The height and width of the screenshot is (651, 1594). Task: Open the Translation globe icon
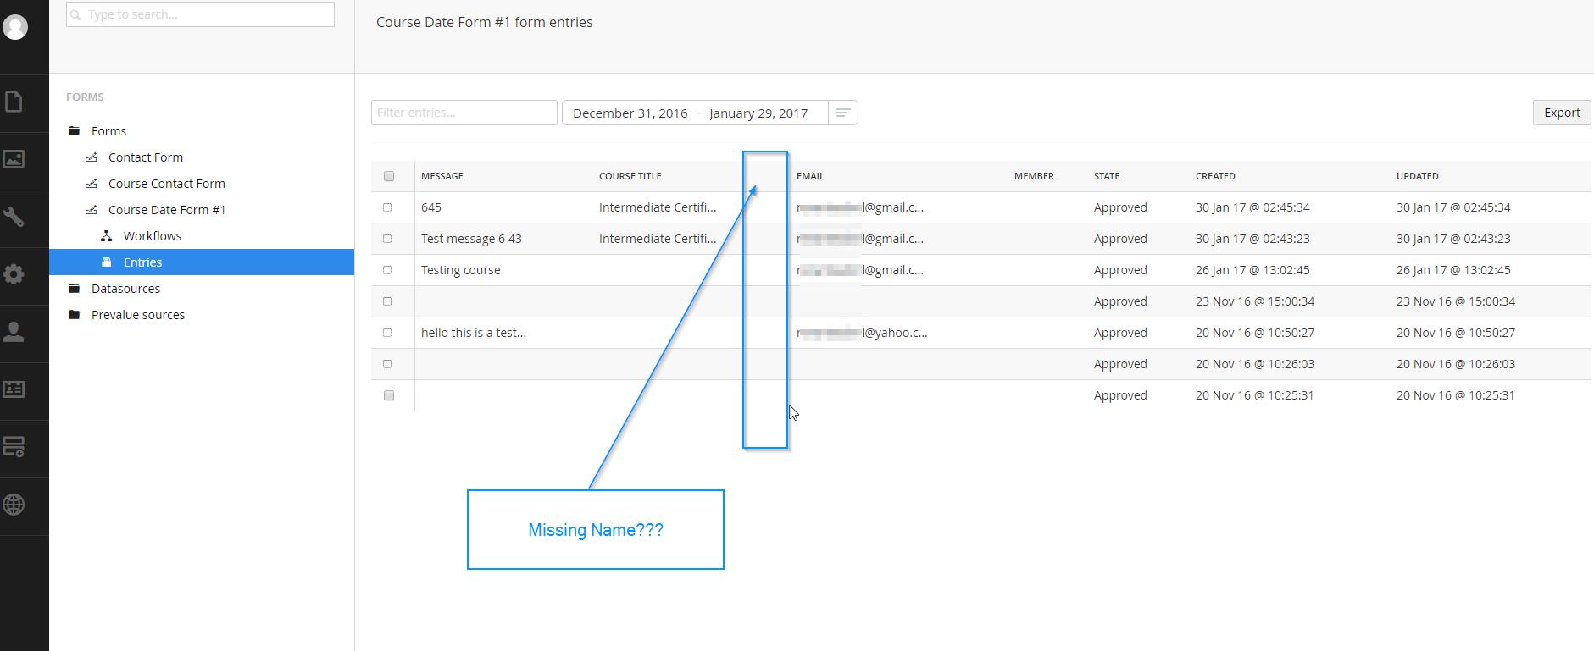pyautogui.click(x=14, y=505)
